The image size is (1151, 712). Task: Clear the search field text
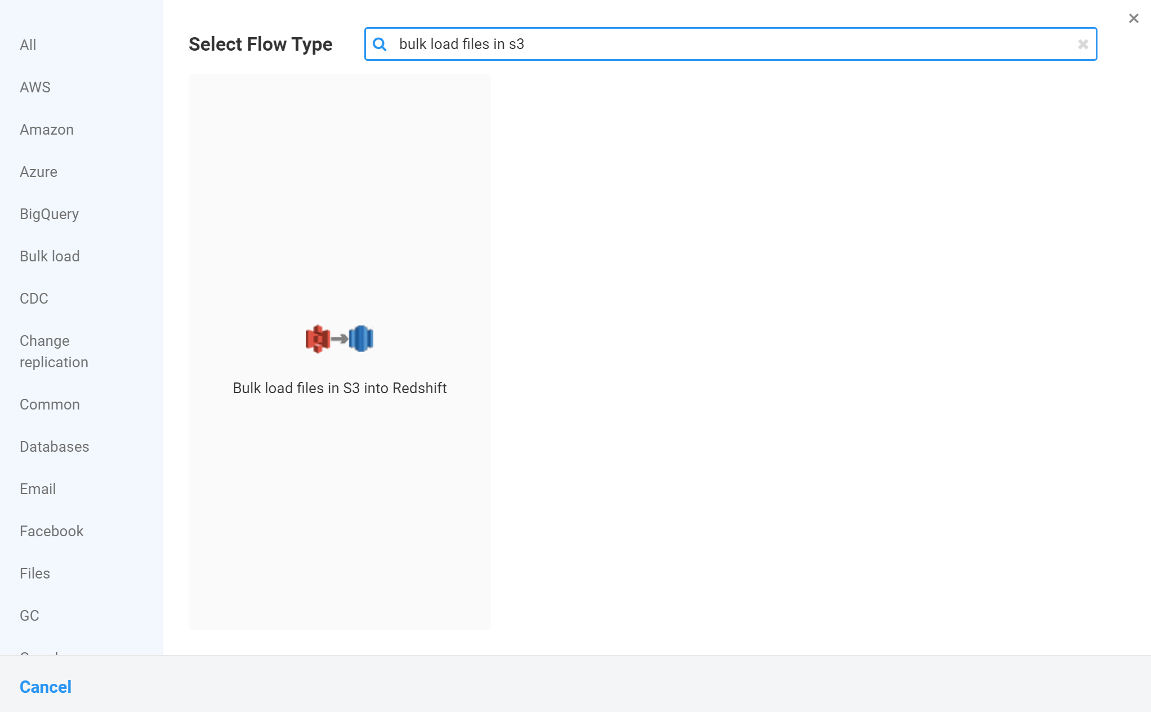(x=1083, y=44)
